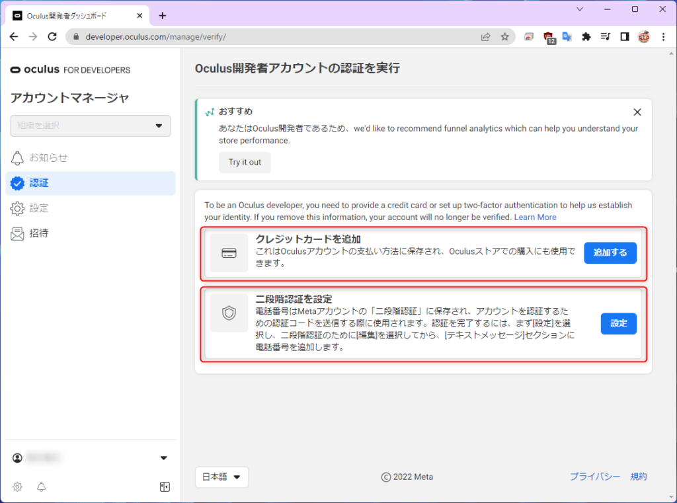The width and height of the screenshot is (677, 503).
Task: Open a new browser tab with plus
Action: [x=163, y=16]
